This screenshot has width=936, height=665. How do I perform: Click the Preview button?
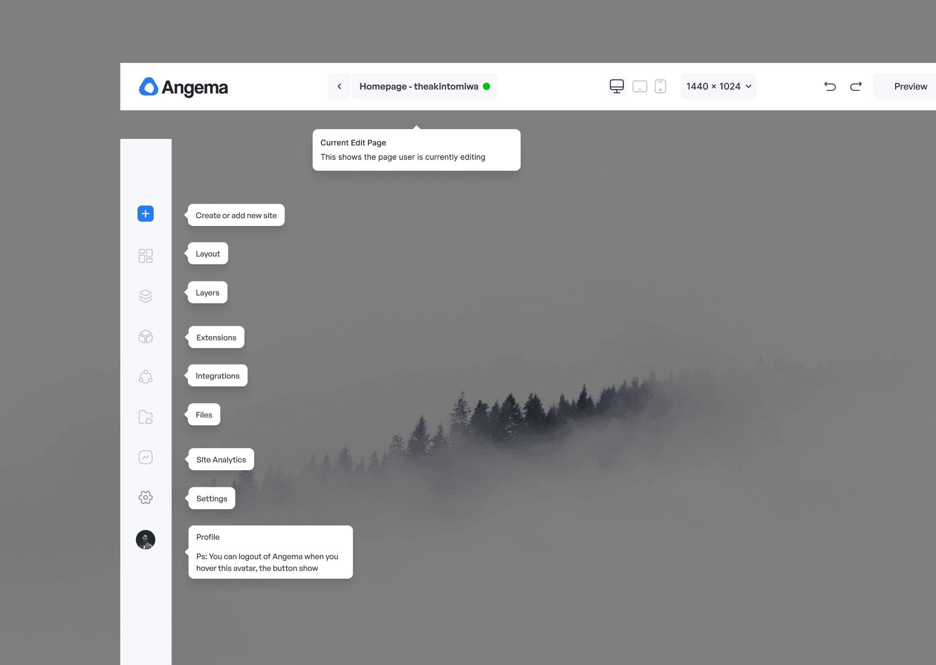tap(910, 86)
